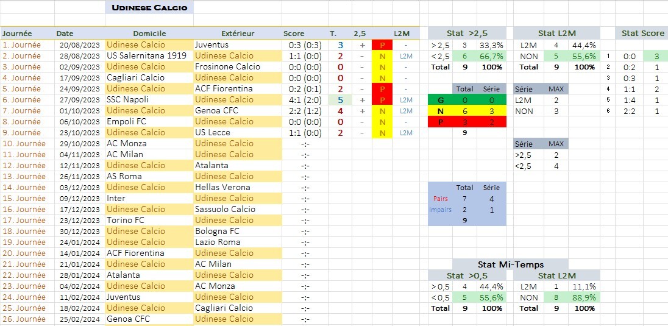Click the score 2:2 (1:2)

(305, 111)
